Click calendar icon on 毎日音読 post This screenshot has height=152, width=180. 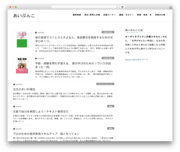pos(36,33)
